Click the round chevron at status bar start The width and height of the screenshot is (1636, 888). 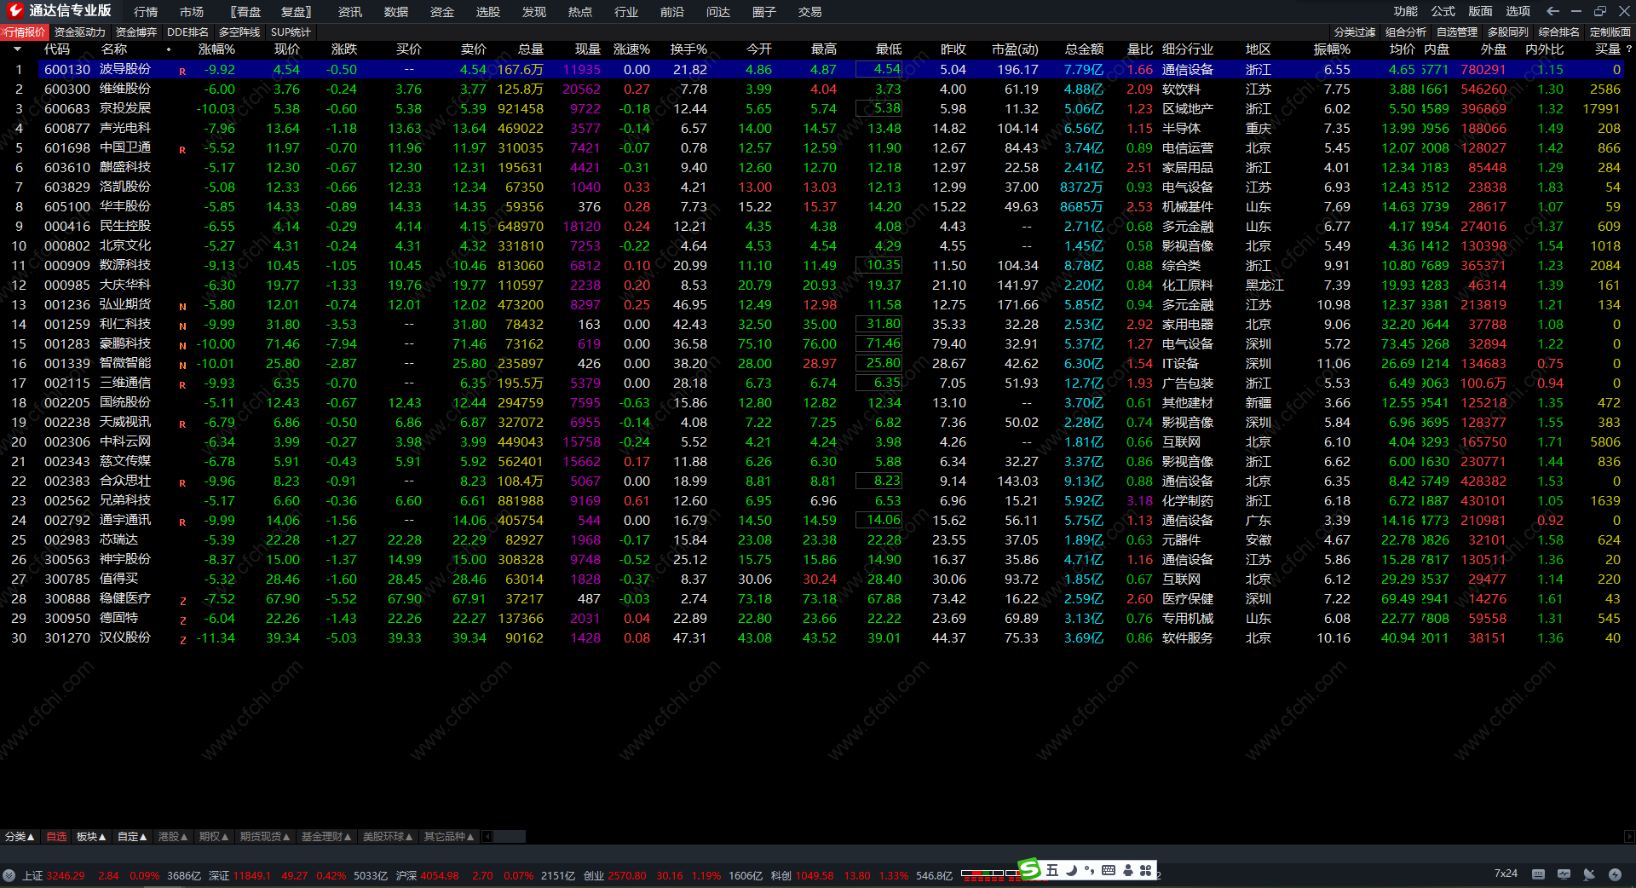[9, 875]
